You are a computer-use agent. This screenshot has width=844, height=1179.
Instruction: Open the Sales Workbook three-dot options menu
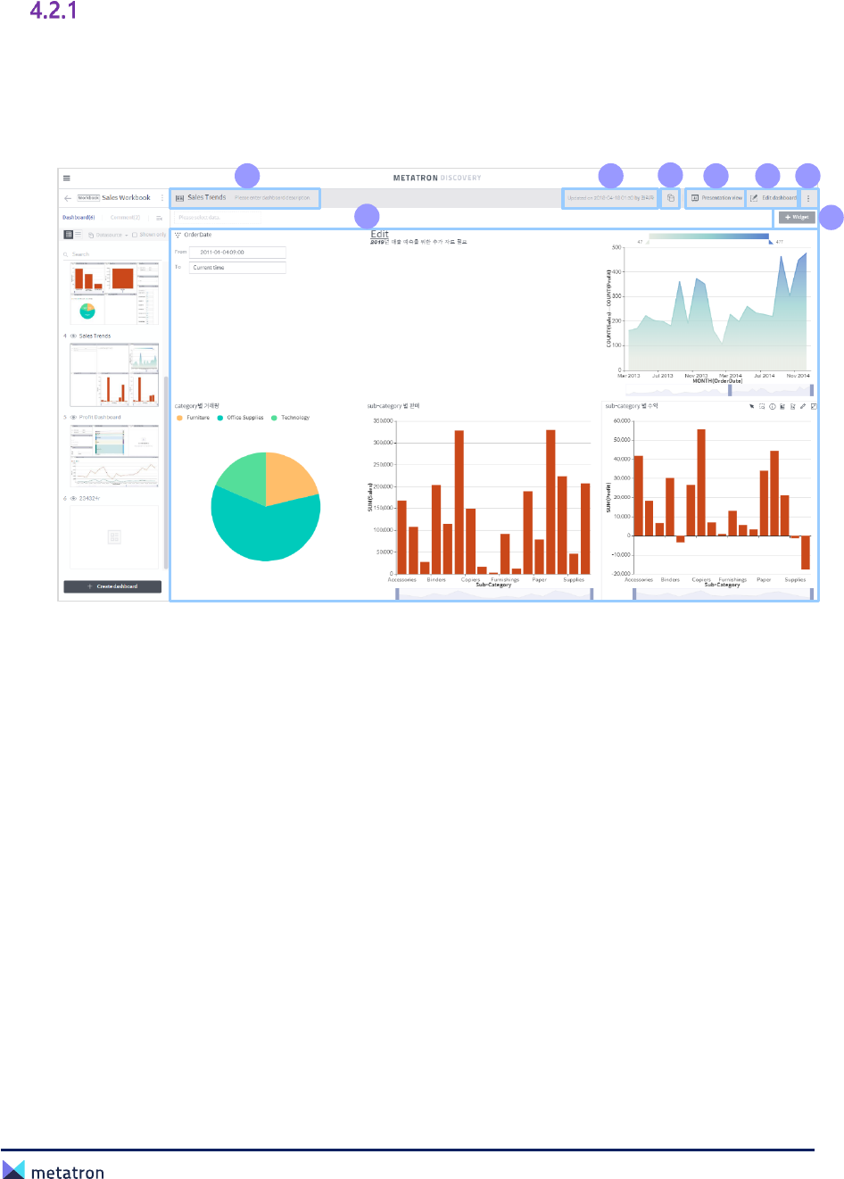[161, 198]
